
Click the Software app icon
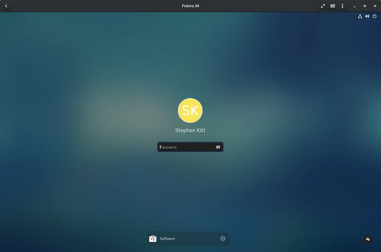pyautogui.click(x=153, y=239)
